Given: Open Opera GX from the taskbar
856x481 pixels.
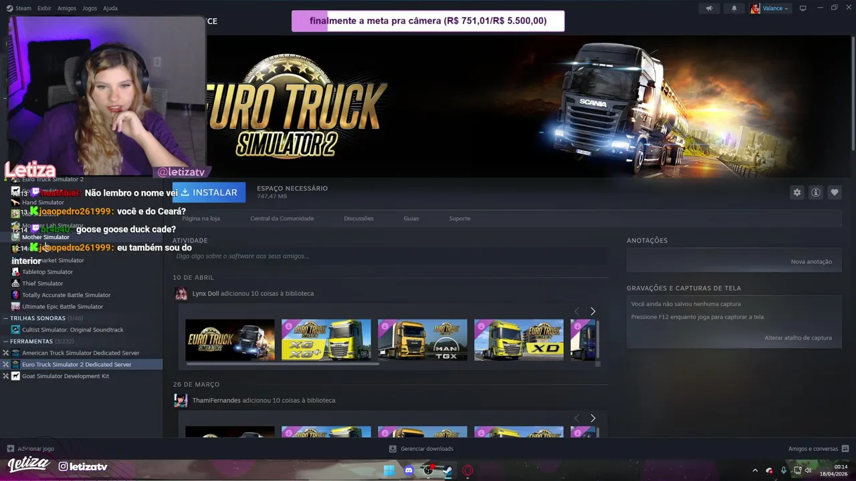Looking at the screenshot, I should pos(467,470).
